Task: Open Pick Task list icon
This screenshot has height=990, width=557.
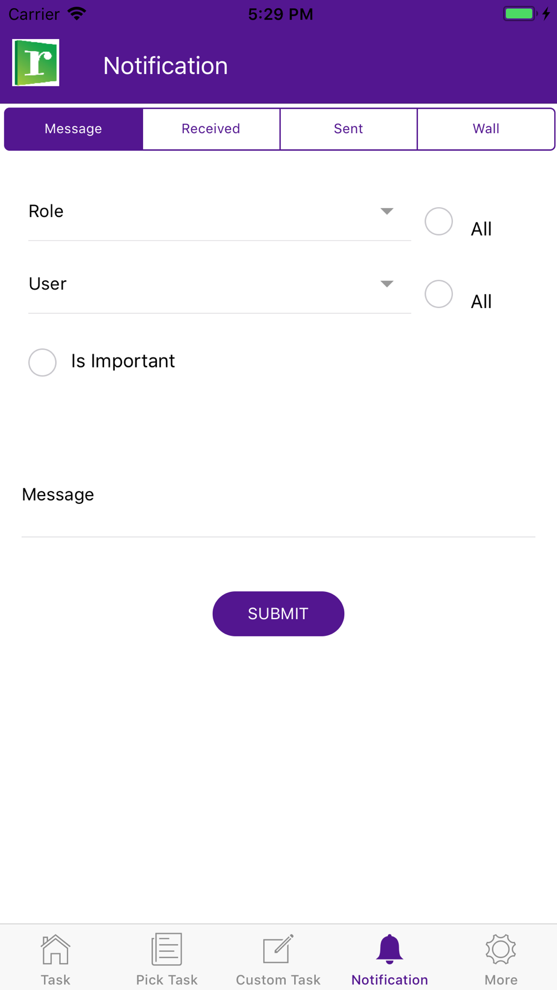Action: pos(167,949)
